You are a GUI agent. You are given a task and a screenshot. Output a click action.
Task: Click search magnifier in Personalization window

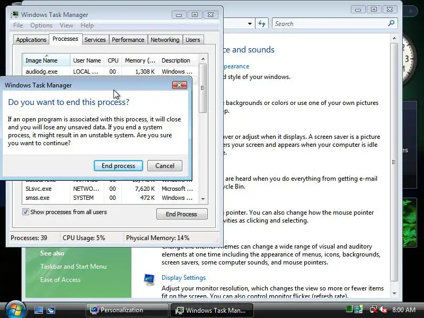391,23
